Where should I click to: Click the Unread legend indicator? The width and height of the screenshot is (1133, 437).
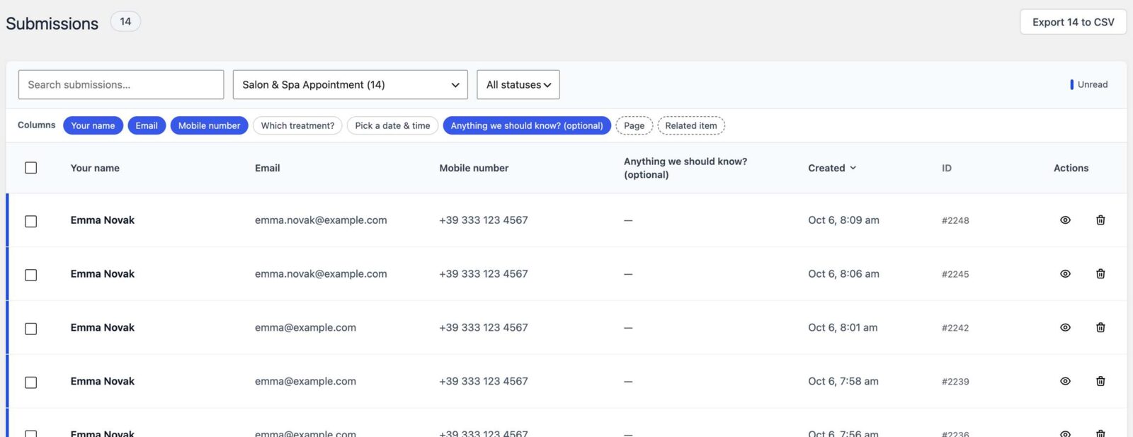1089,84
